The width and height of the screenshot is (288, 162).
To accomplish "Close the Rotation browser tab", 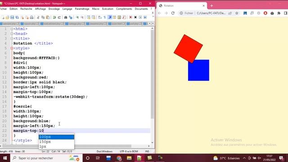I will (203, 6).
